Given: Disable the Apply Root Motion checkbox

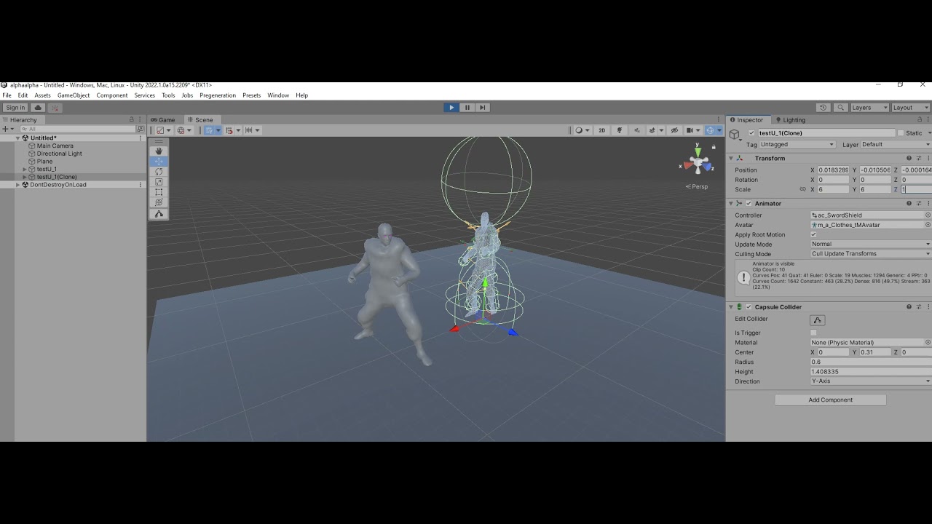Looking at the screenshot, I should click(x=813, y=234).
